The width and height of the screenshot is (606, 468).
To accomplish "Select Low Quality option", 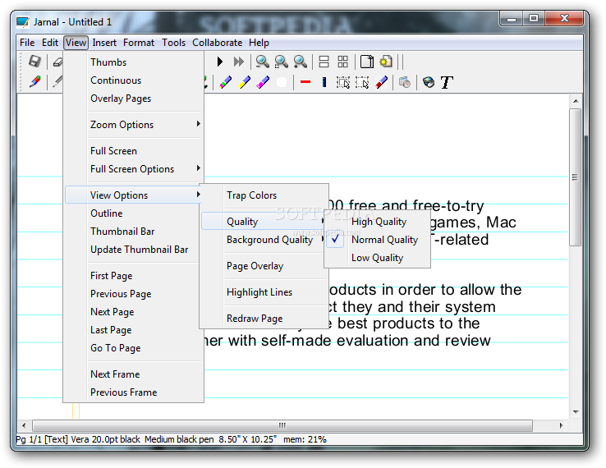I will tap(378, 258).
